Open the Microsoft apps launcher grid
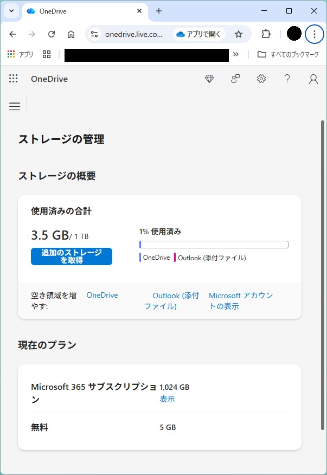This screenshot has width=327, height=475. (x=14, y=79)
